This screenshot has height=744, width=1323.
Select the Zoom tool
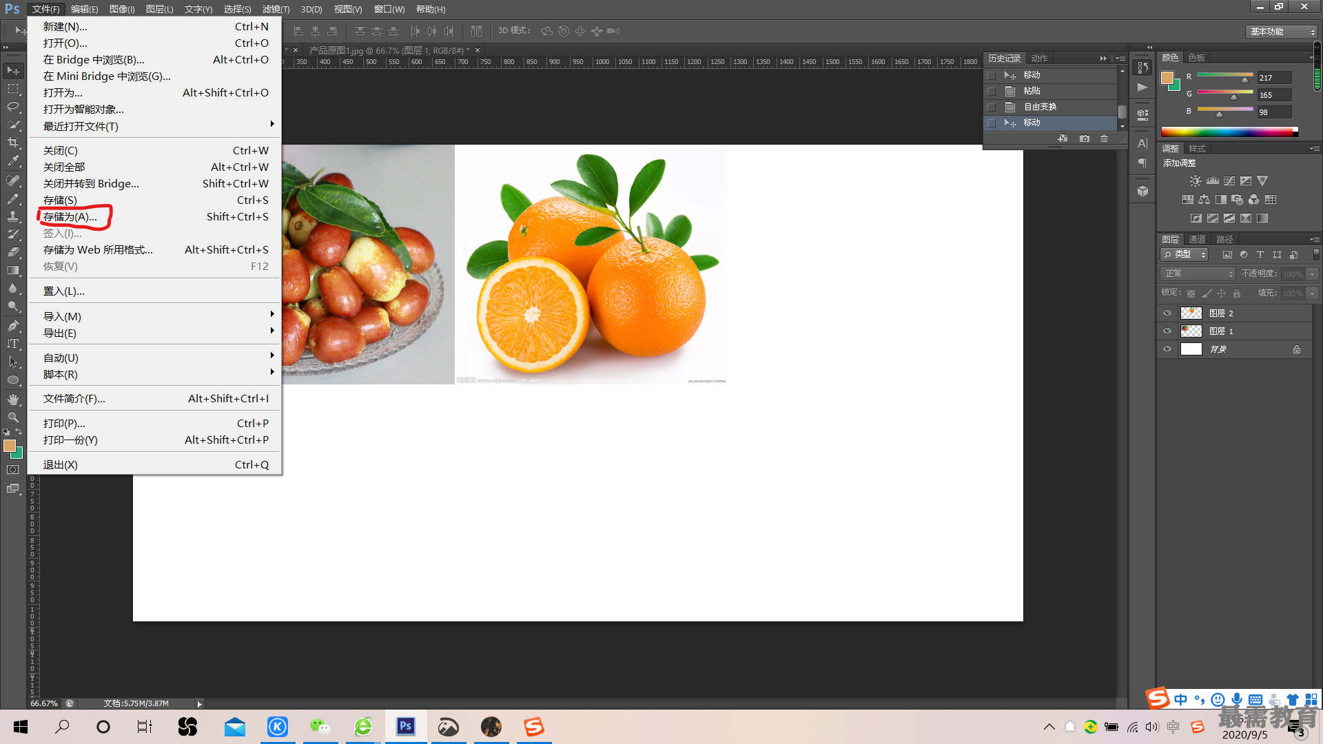(x=13, y=417)
